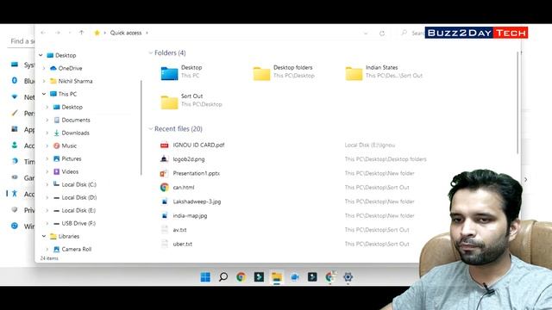Screen dimensions: 552x310
Task: Launch Chrome from the taskbar
Action: coord(241,277)
